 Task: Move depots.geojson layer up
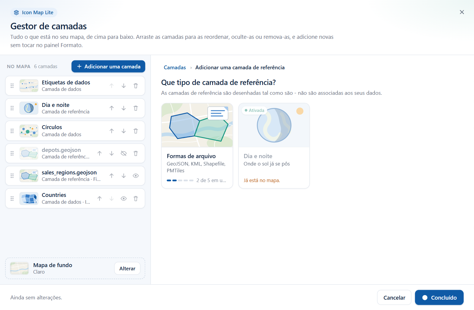point(100,153)
